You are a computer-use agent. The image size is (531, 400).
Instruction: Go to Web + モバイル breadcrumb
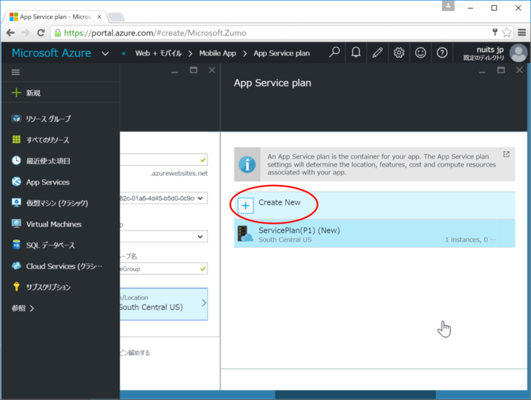click(159, 54)
